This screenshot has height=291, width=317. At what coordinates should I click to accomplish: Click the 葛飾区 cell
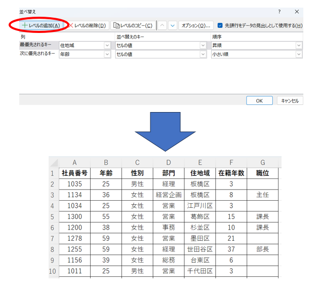[x=200, y=217]
